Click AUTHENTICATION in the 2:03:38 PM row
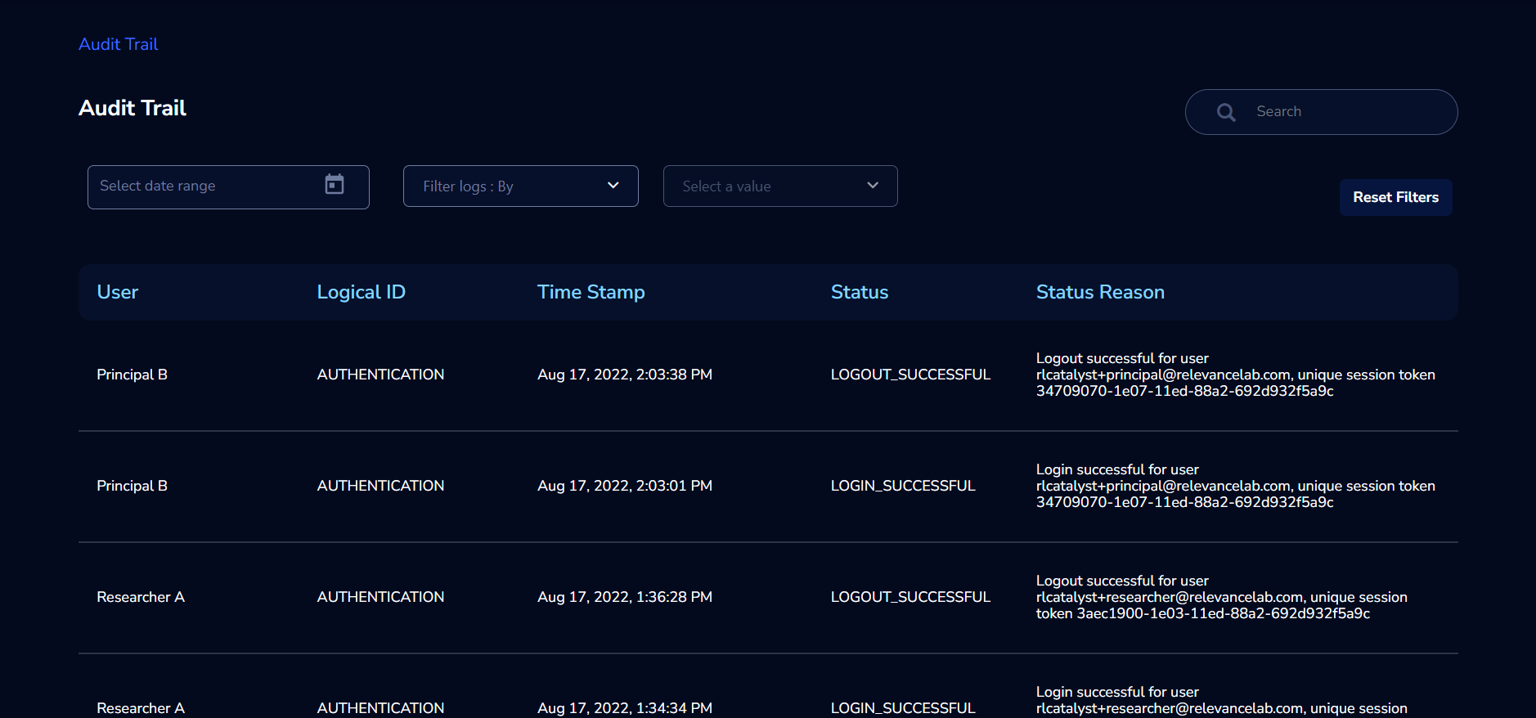The width and height of the screenshot is (1536, 718). [380, 375]
